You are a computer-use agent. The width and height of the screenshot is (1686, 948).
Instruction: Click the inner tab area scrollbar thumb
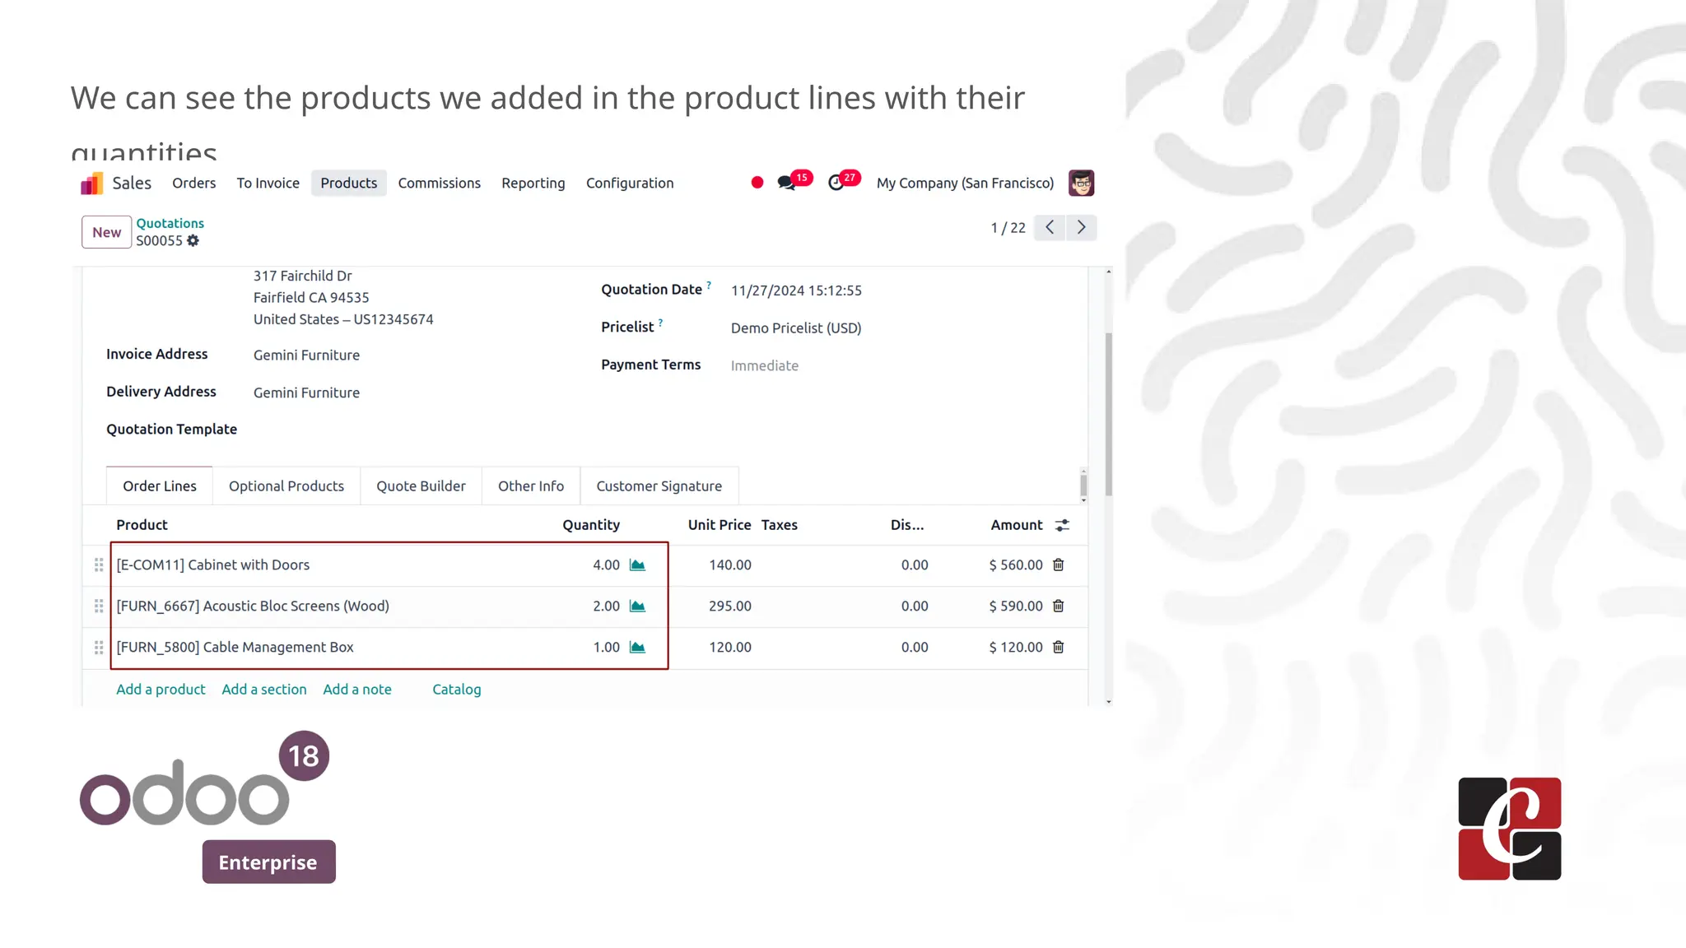point(1083,485)
